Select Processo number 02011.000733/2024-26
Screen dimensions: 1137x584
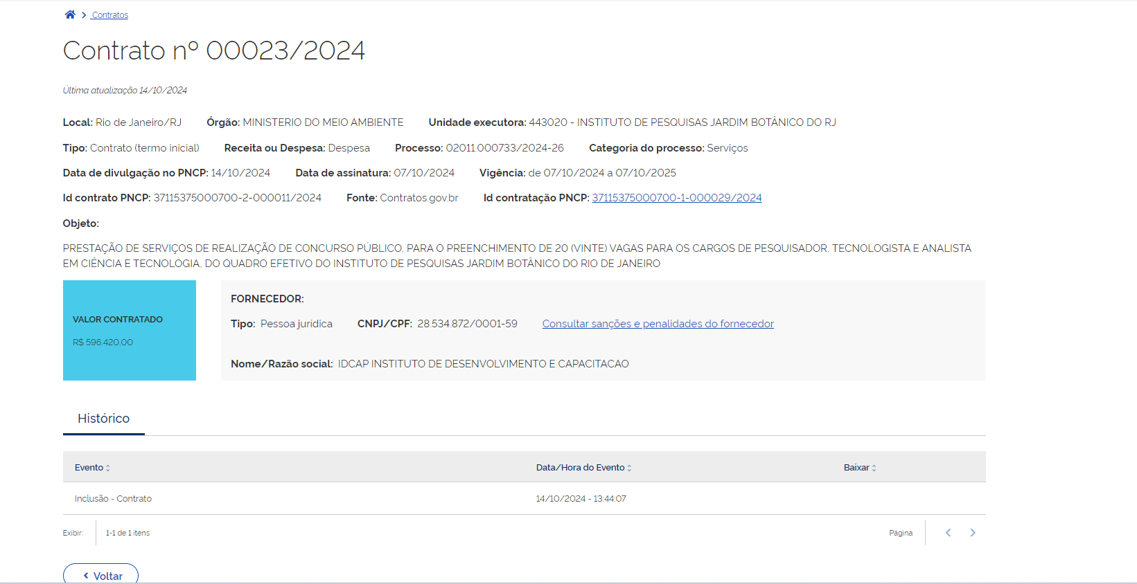tap(505, 148)
